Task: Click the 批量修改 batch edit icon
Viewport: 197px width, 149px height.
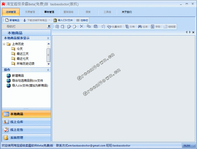Action: [x=109, y=27]
